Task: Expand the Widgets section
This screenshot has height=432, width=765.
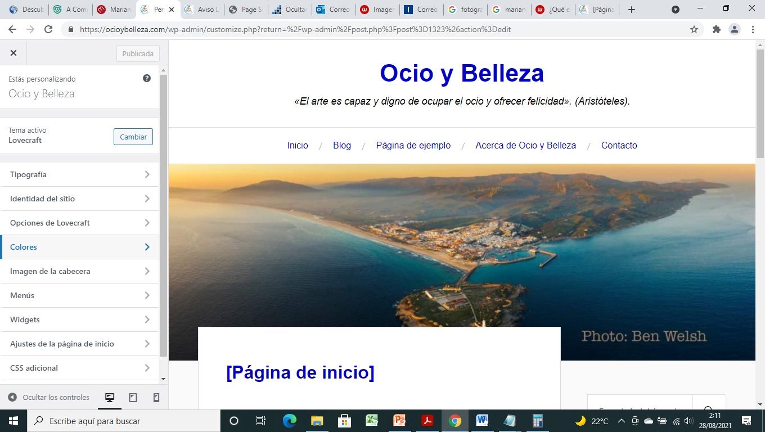Action: (80, 319)
